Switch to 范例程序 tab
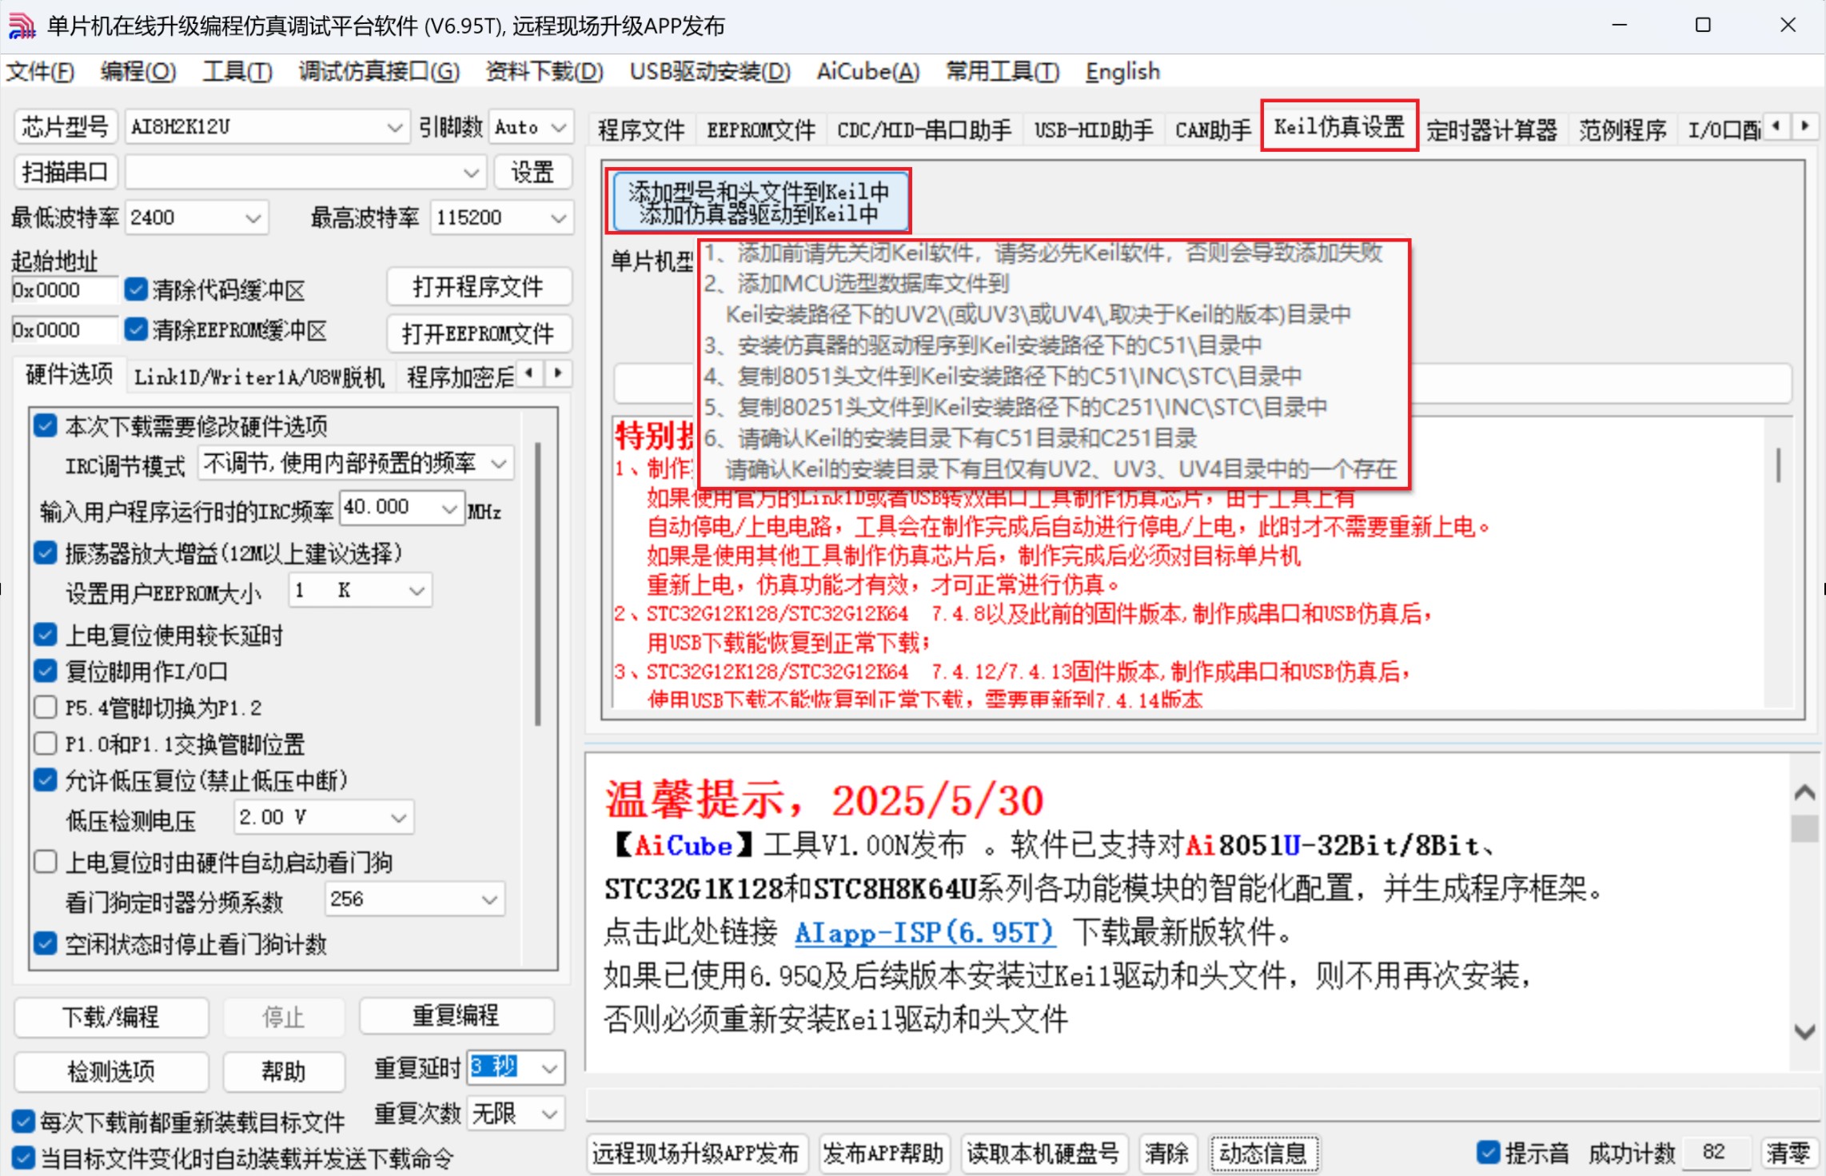Image resolution: width=1826 pixels, height=1176 pixels. coord(1622,130)
